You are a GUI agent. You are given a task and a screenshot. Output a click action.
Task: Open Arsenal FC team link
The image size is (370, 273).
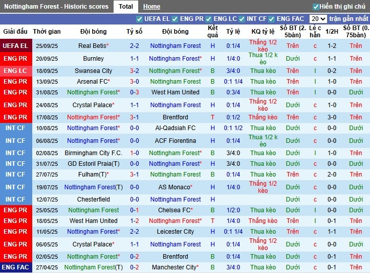[x=93, y=82]
